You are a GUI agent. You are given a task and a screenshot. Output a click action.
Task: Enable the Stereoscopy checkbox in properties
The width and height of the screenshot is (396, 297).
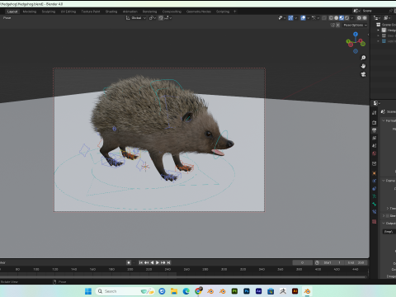[387, 216]
